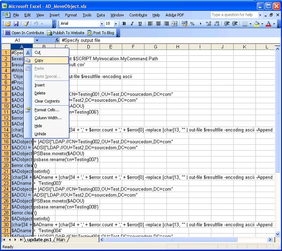282x251 pixels.
Task: Click the Format Painter brush icon
Action: pos(26,24)
